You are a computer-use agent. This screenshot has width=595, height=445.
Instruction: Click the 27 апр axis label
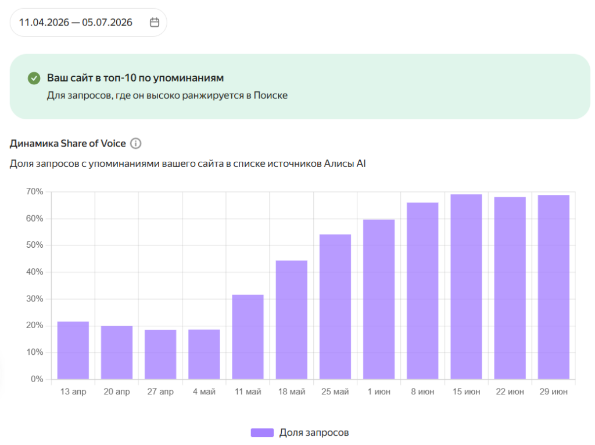[160, 391]
